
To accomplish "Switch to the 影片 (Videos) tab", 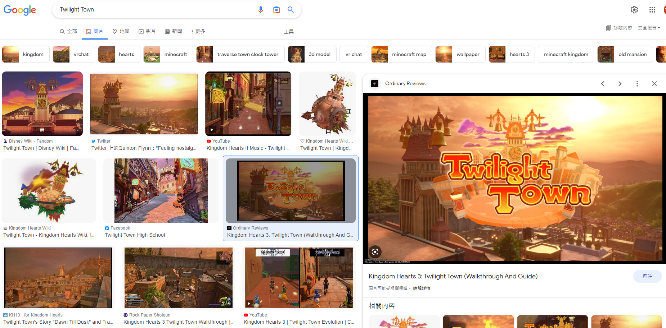I will (x=147, y=32).
